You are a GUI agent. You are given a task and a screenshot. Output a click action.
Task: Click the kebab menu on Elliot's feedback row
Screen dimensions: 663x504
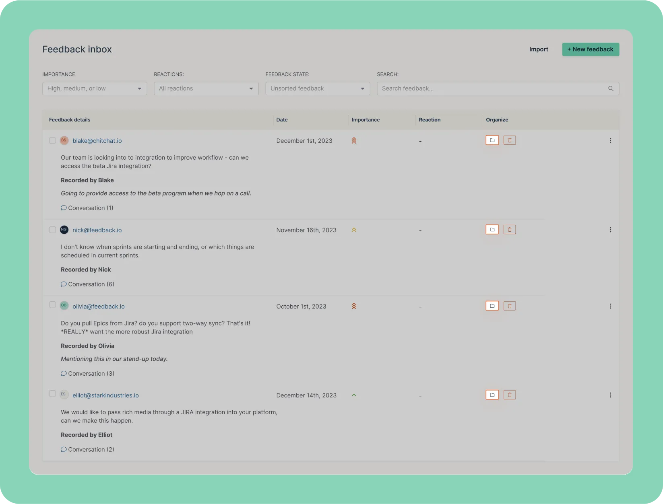(x=610, y=395)
